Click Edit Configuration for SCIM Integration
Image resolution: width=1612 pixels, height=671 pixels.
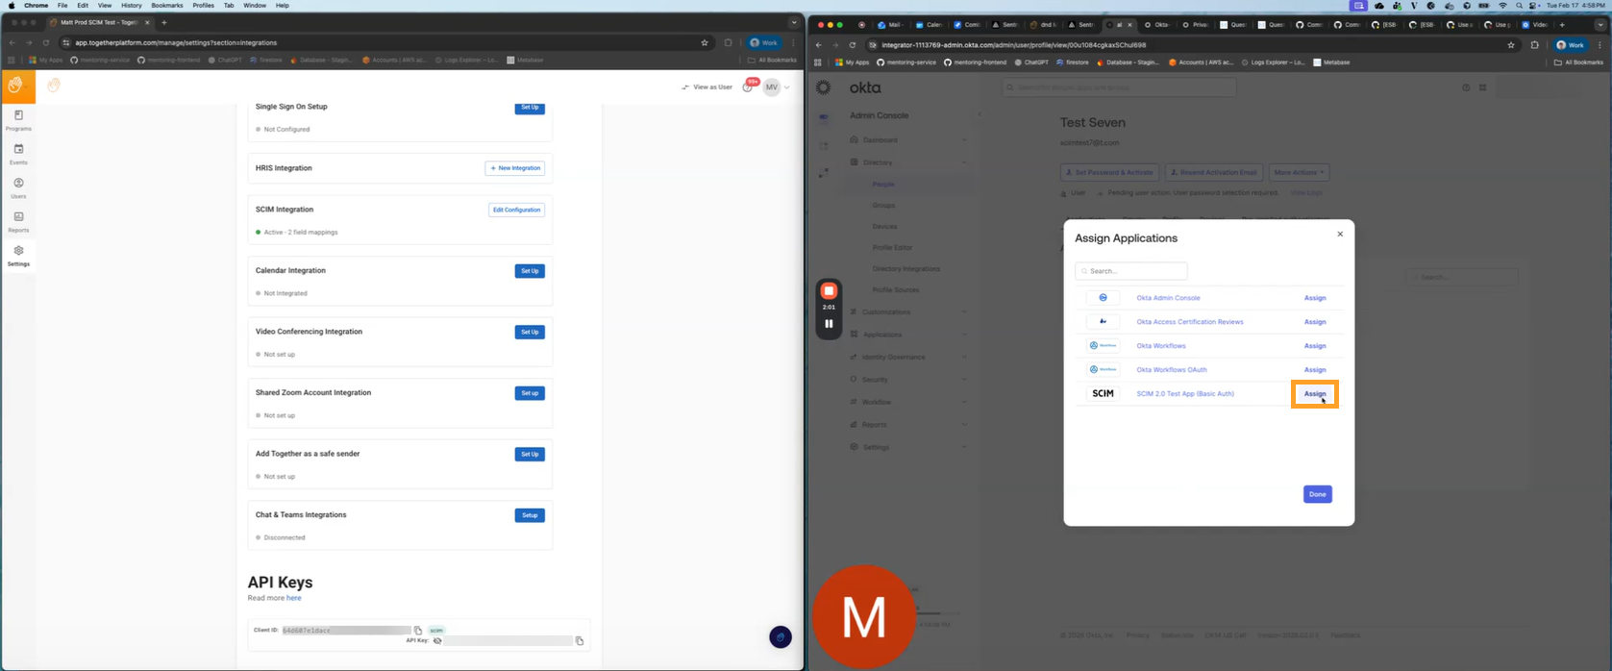tap(517, 210)
